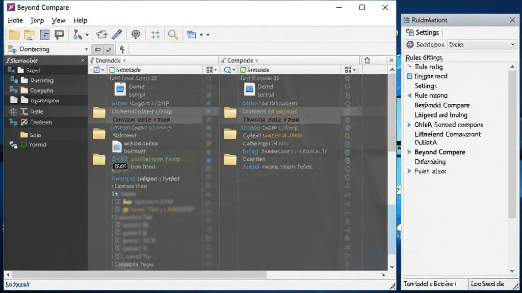Expand the Ohlef\ Sorioed compone item
Image resolution: width=522 pixels, height=293 pixels.
(x=409, y=125)
